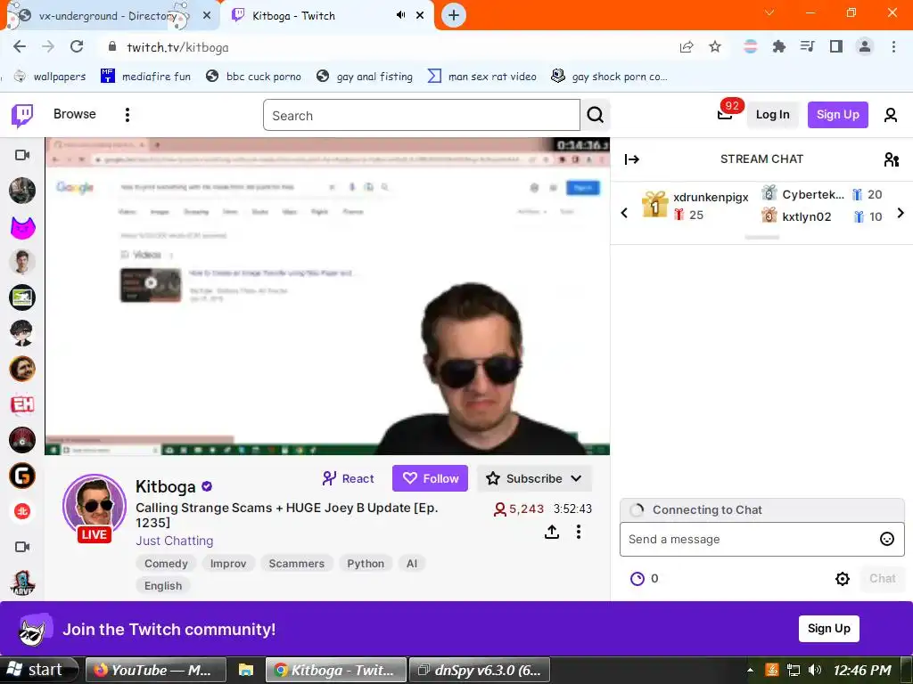
Task: Click the React button
Action: (349, 478)
